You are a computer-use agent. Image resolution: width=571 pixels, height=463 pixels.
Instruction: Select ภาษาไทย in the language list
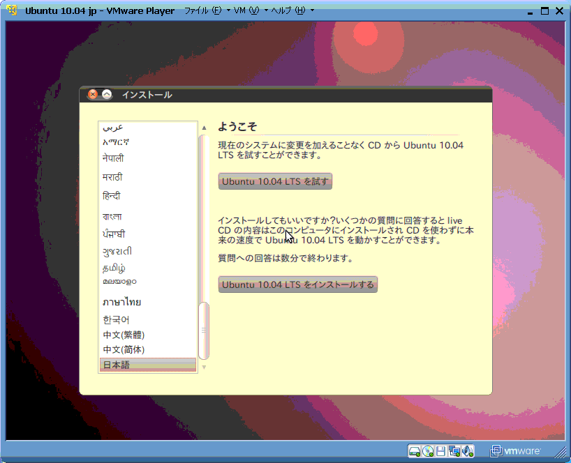[148, 302]
